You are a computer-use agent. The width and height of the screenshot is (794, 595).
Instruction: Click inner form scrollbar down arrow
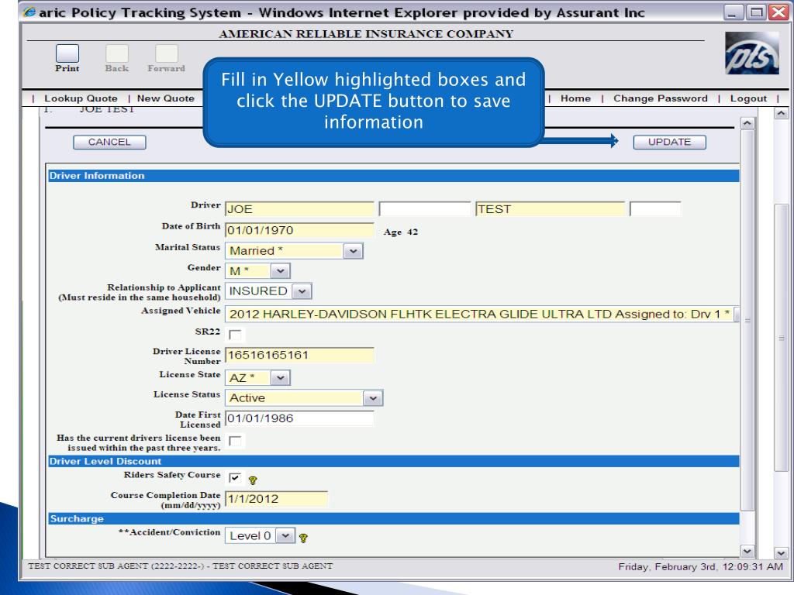[x=747, y=551]
